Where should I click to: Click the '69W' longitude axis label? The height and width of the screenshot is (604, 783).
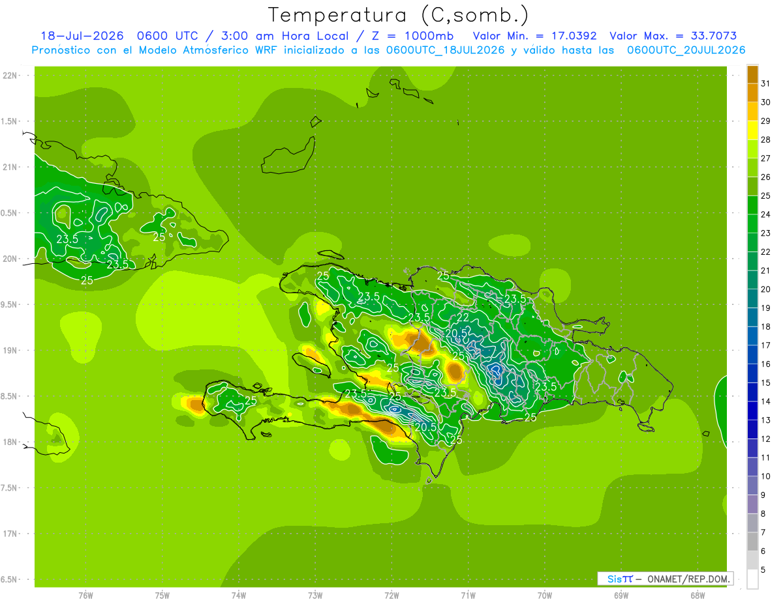[621, 595]
